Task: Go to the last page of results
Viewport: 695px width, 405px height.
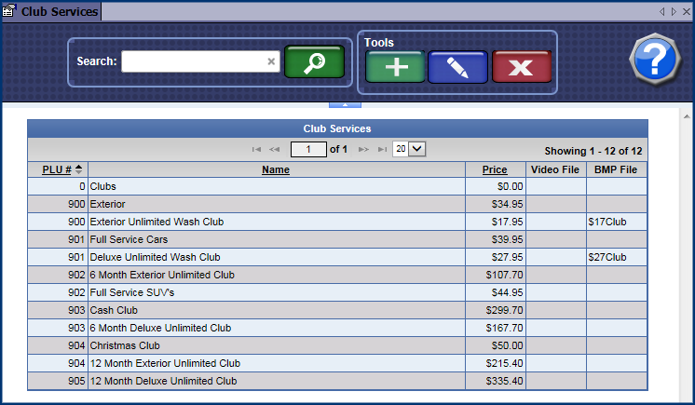Action: (382, 149)
